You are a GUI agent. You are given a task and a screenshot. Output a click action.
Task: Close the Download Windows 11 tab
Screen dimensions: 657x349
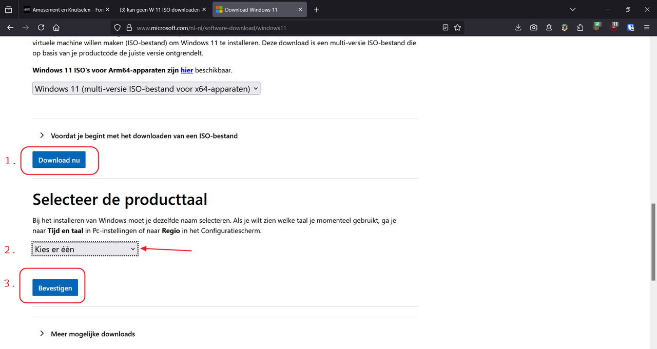[300, 10]
